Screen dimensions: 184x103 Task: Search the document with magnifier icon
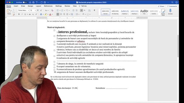coord(172,2)
